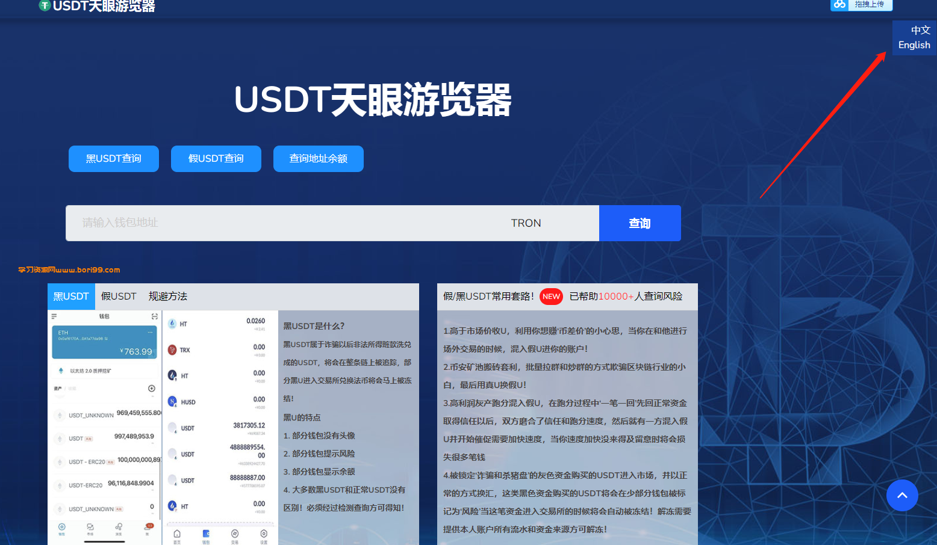Click text line 1. 部分钱包没有头像
Screen dimensions: 937x545
click(x=319, y=436)
